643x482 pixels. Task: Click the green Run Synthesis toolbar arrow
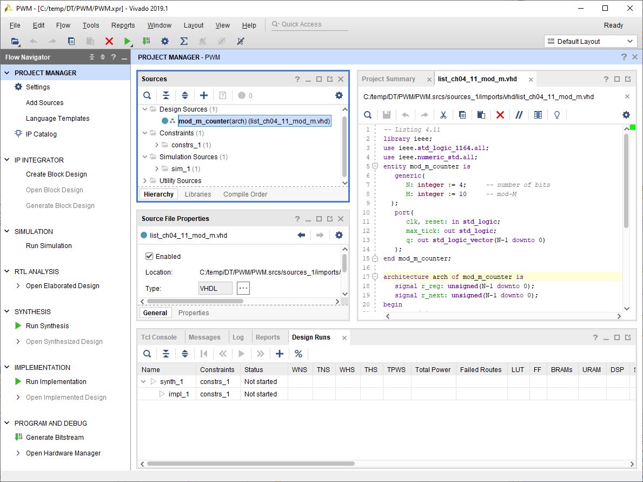point(127,41)
